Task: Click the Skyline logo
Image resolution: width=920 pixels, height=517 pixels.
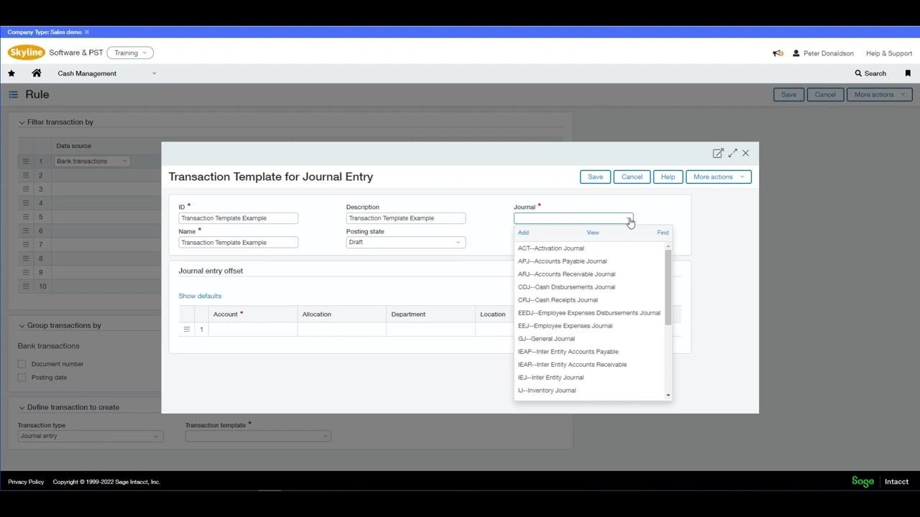Action: pos(27,52)
